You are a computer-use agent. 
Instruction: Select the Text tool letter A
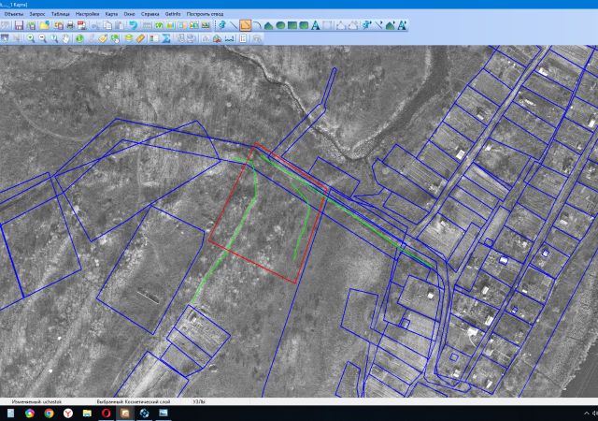(316, 25)
